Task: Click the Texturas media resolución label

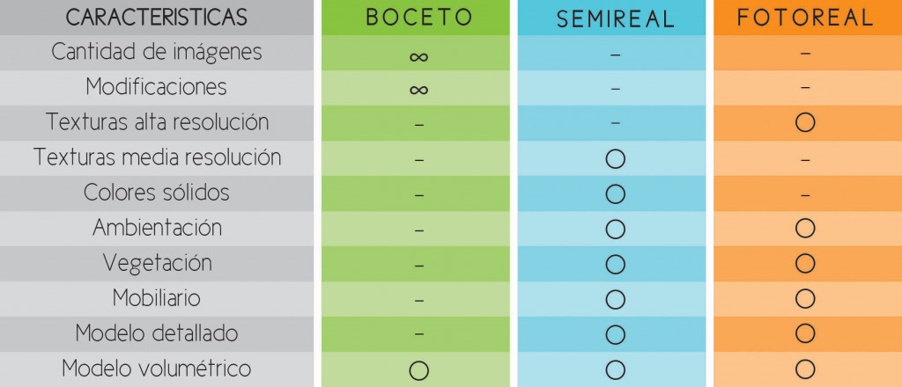Action: [157, 157]
